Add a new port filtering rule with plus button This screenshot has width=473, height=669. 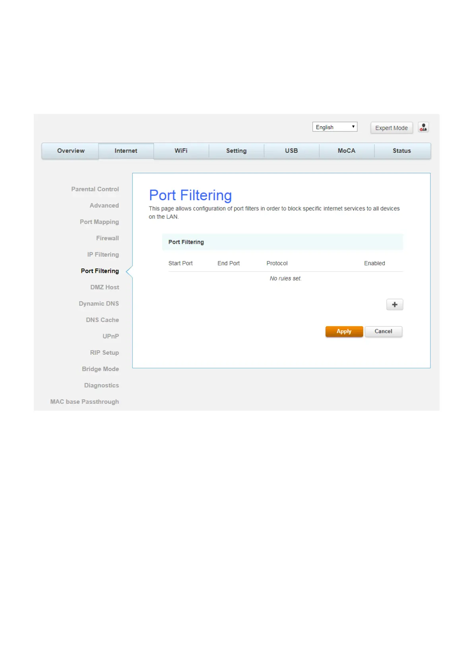coord(395,304)
